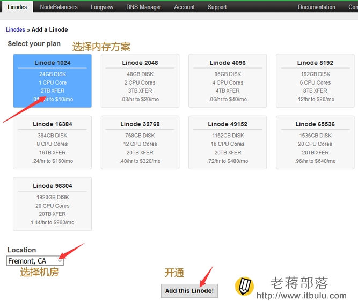Click the Location label text
The image size is (358, 301).
pyautogui.click(x=21, y=250)
